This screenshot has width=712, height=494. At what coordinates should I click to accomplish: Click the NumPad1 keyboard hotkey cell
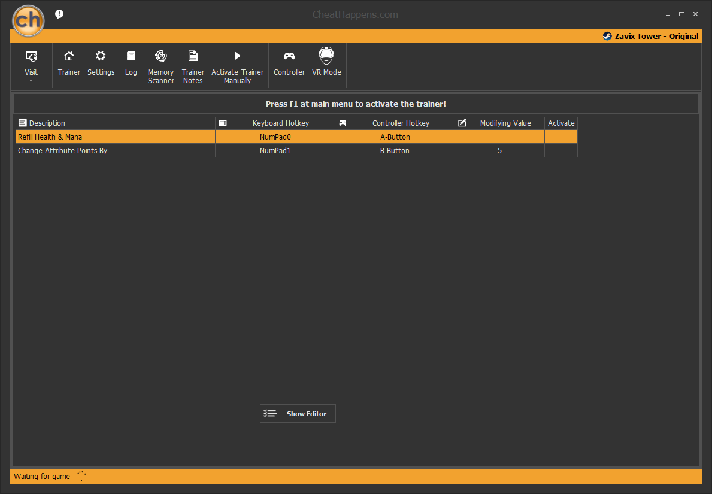pos(275,151)
